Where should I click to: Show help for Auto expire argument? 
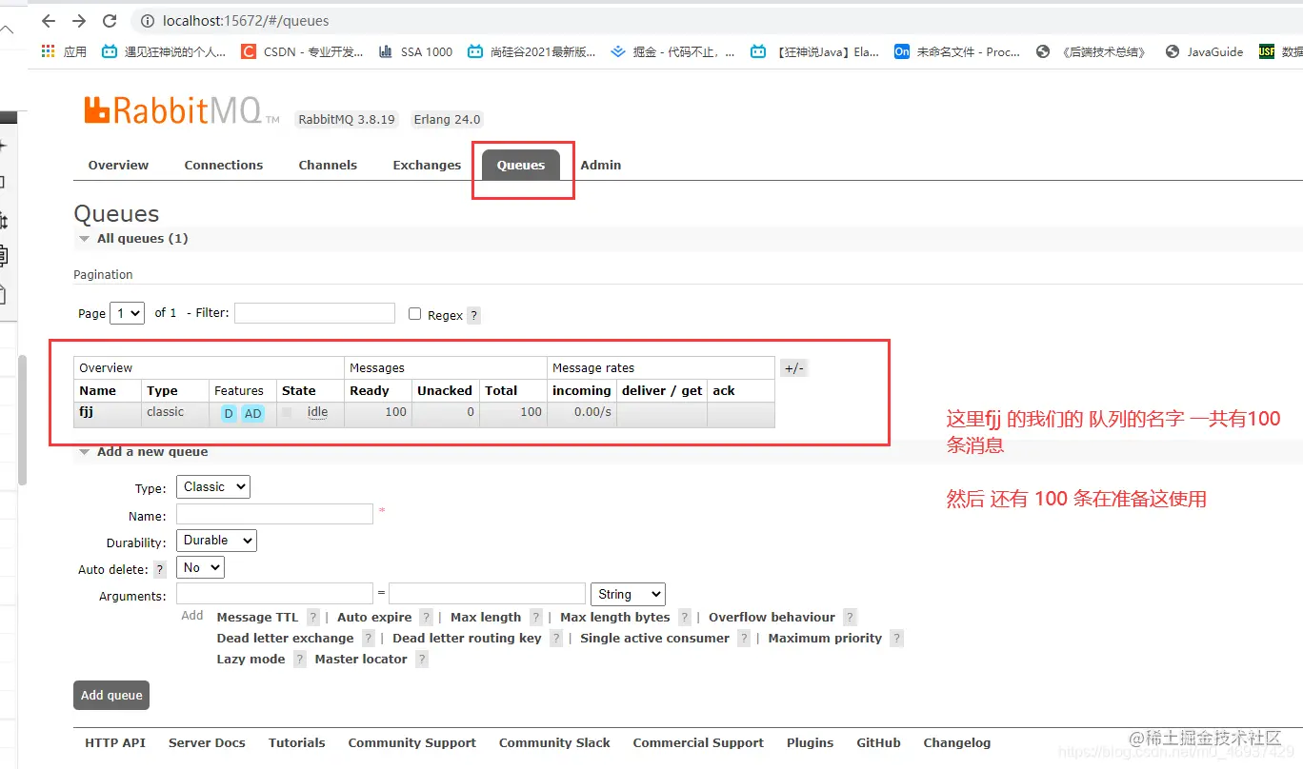click(427, 618)
